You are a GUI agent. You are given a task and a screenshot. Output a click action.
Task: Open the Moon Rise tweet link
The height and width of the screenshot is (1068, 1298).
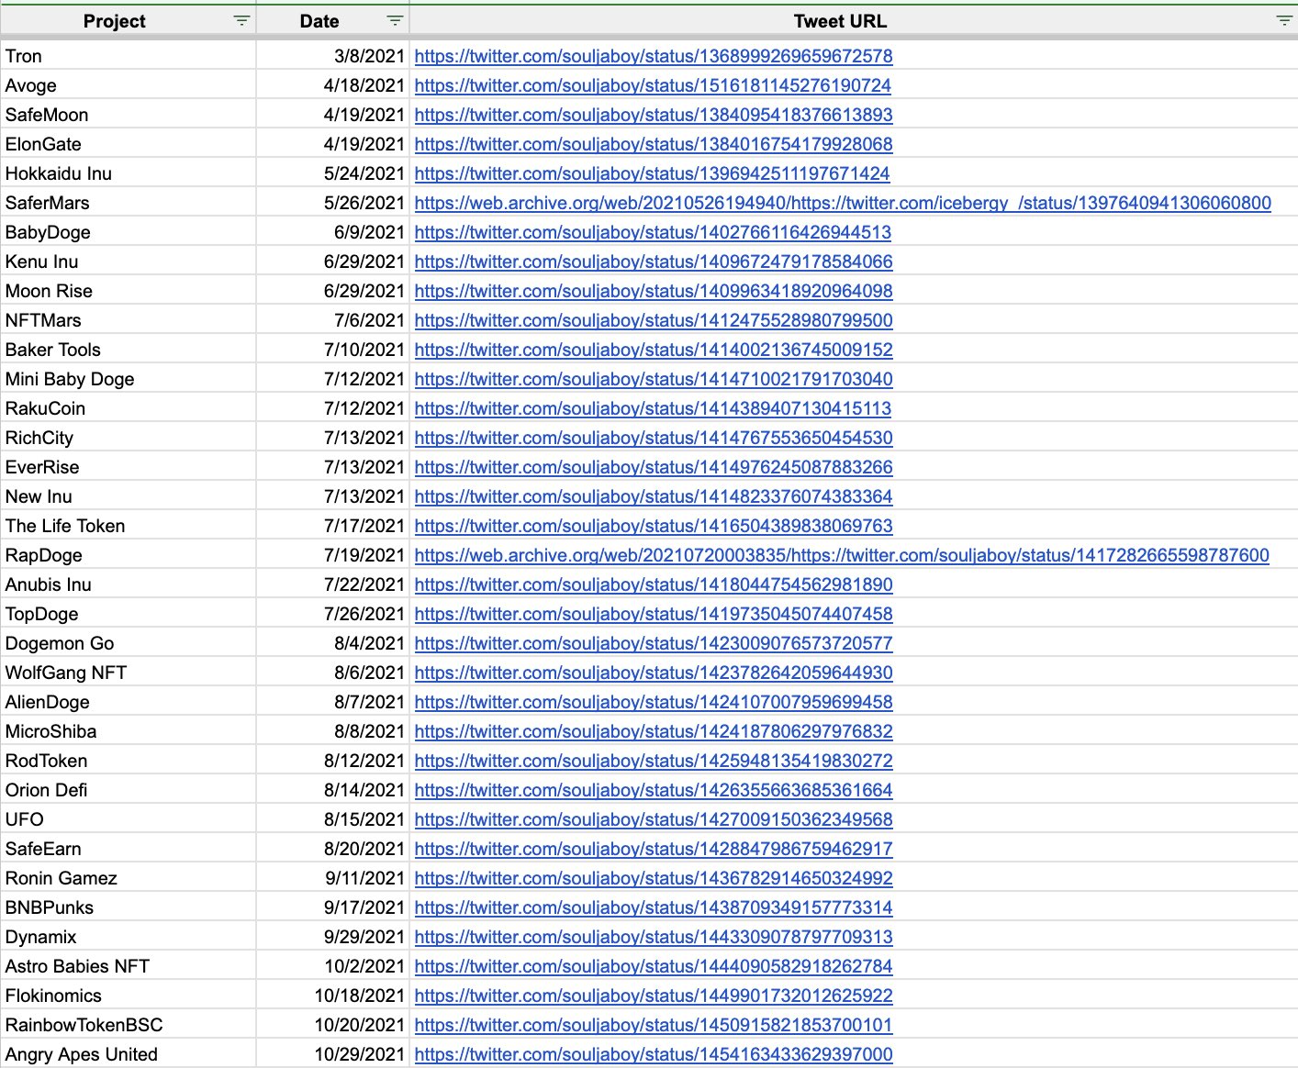click(654, 291)
